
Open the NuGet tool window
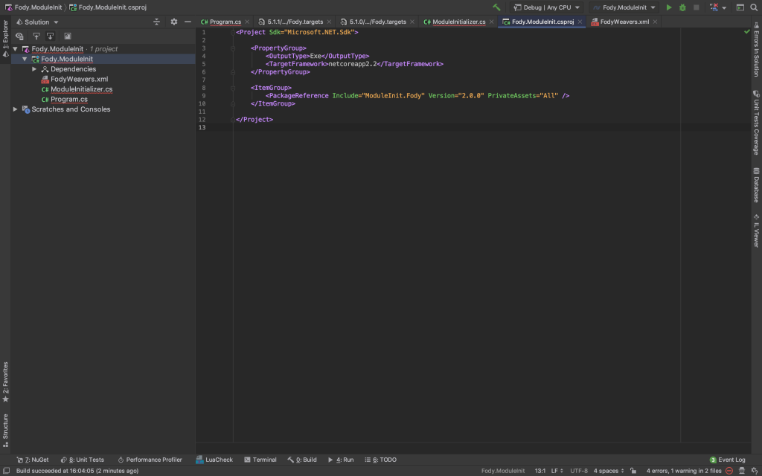pos(33,460)
